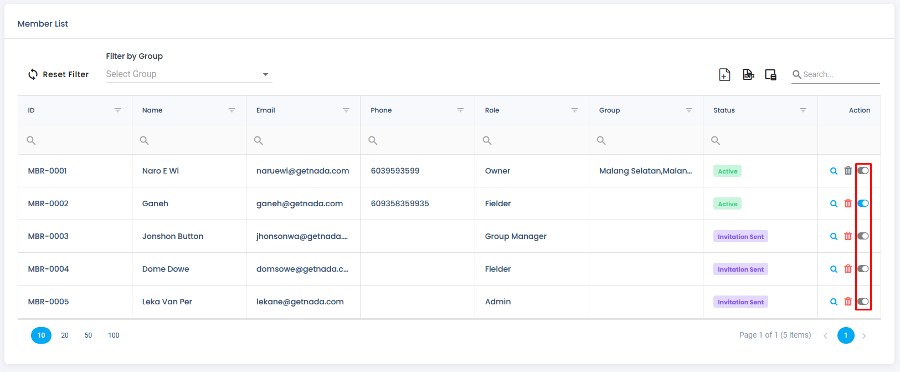Open the Name column header filter
The width and height of the screenshot is (900, 372).
point(232,110)
